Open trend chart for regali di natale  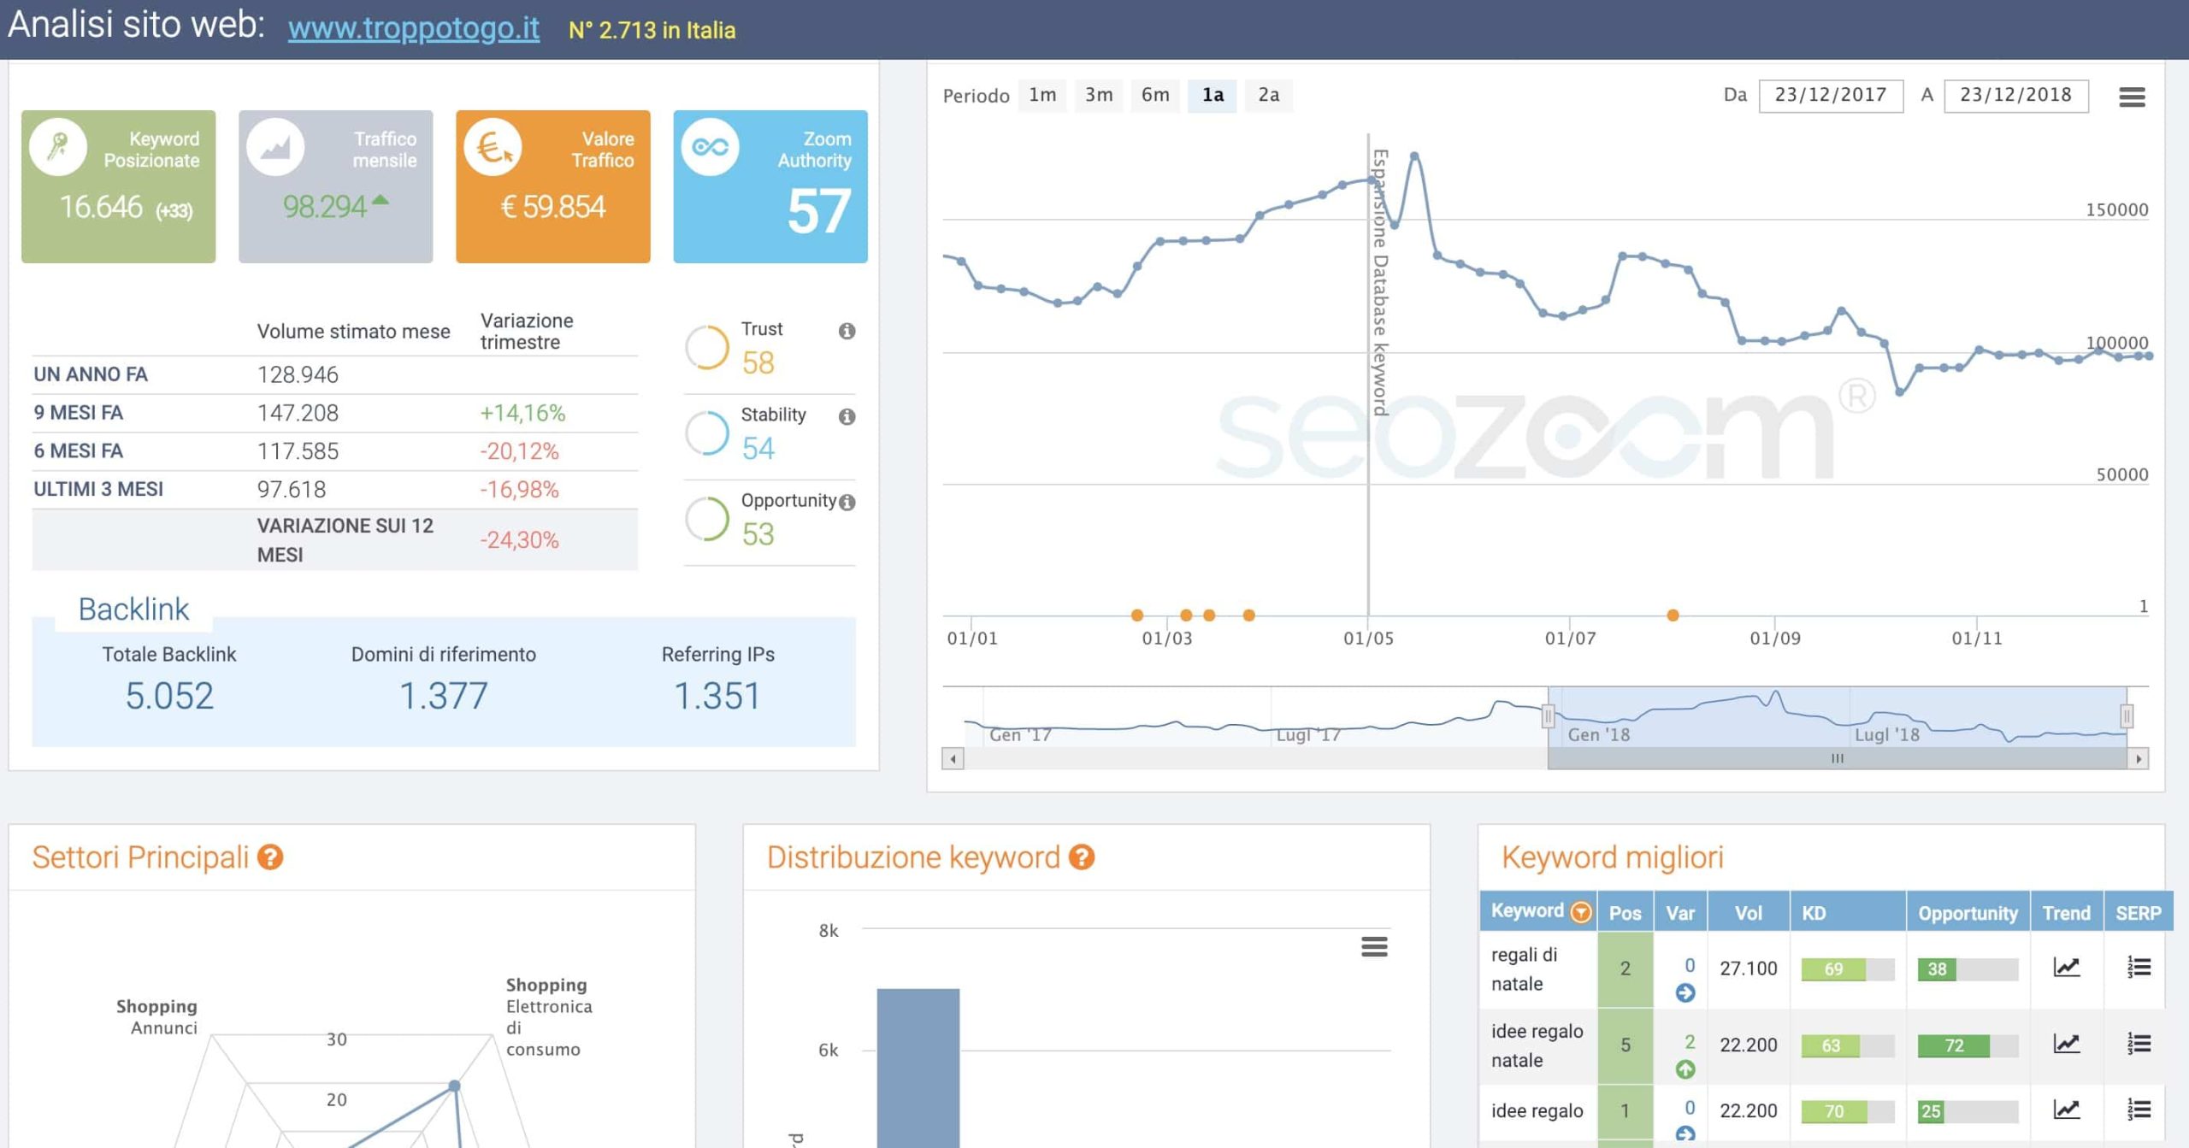pos(2065,968)
